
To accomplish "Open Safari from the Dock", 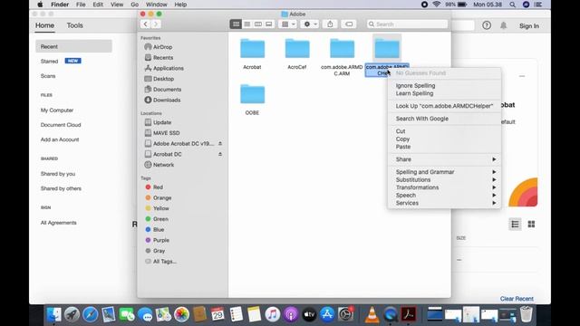I will click(91, 315).
